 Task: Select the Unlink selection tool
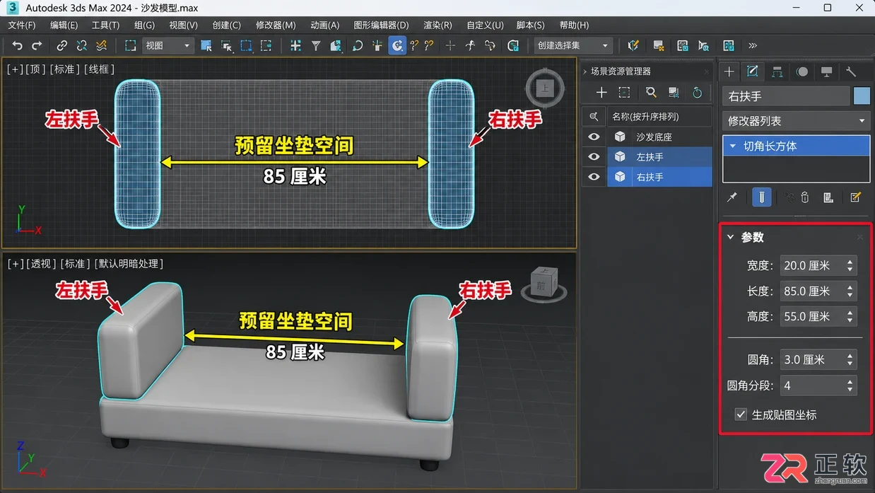[82, 45]
